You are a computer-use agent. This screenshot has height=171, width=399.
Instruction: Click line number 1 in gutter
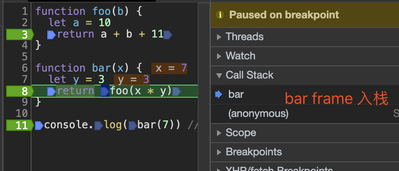coord(24,12)
